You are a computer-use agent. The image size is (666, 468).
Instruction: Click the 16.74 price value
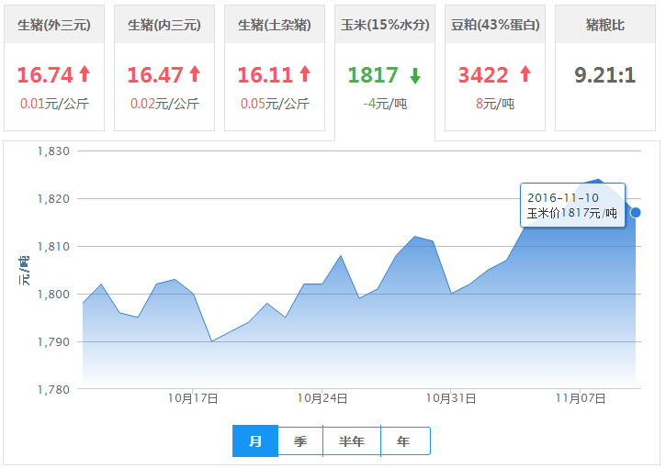pyautogui.click(x=45, y=75)
